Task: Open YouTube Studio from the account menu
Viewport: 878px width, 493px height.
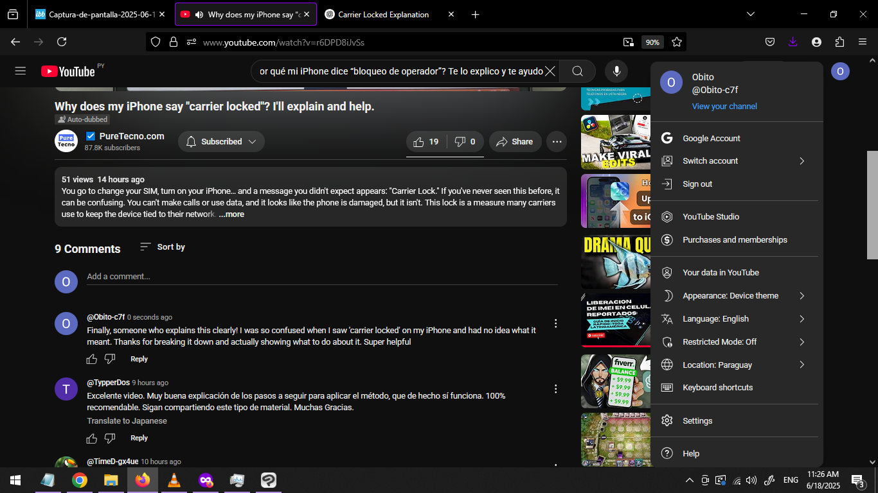Action: (x=737, y=217)
